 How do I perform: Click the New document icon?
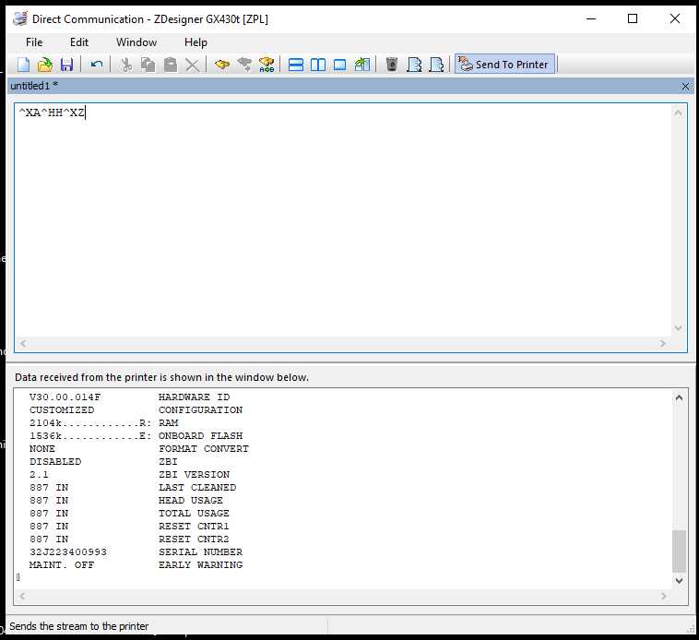[x=24, y=65]
